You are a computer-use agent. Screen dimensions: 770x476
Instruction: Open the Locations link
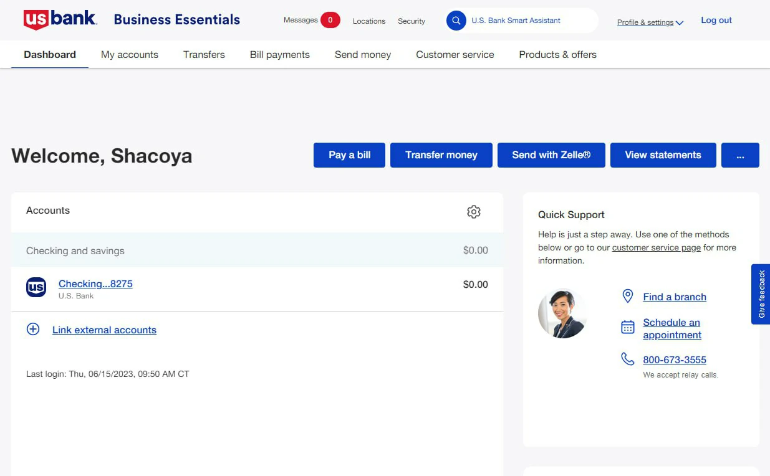(369, 21)
